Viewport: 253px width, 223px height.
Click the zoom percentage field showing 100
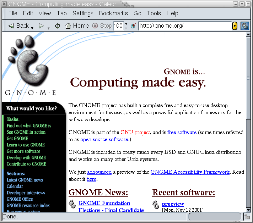(118, 26)
